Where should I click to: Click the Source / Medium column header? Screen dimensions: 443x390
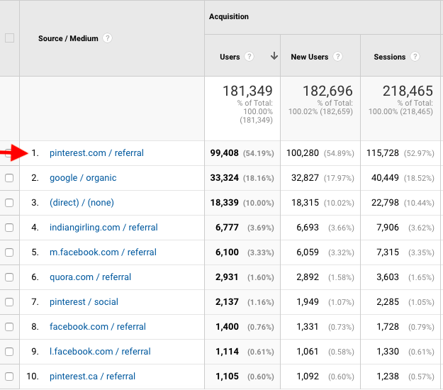click(68, 38)
